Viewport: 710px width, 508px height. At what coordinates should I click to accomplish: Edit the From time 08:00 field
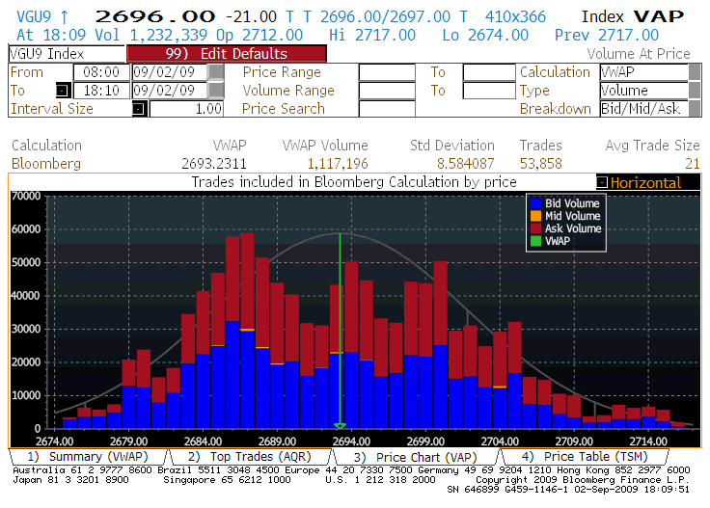click(101, 72)
